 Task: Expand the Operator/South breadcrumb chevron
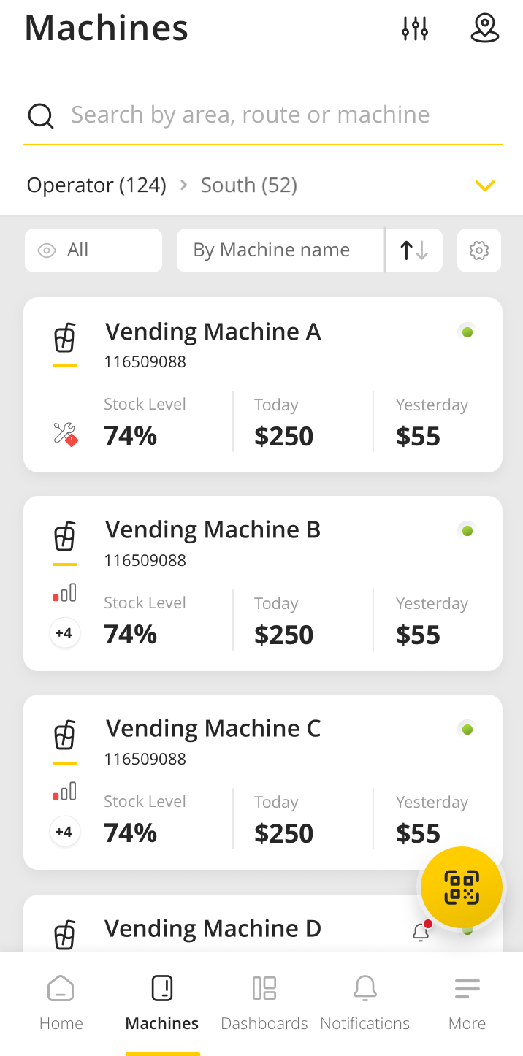tap(485, 185)
